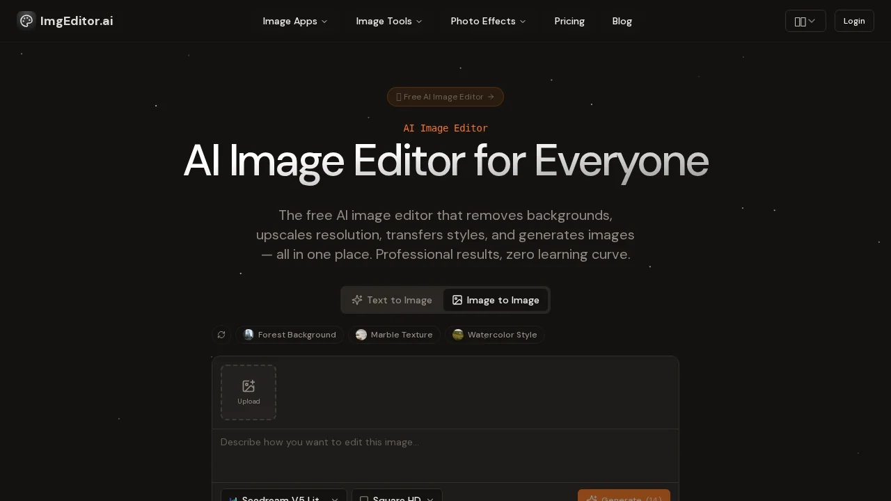Click the Login button

854,21
